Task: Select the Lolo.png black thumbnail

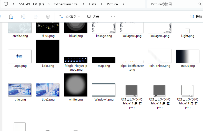Action: (x=48, y=51)
